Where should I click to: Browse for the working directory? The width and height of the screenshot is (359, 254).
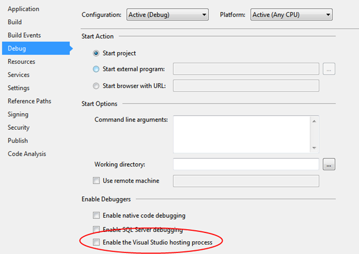(330, 165)
